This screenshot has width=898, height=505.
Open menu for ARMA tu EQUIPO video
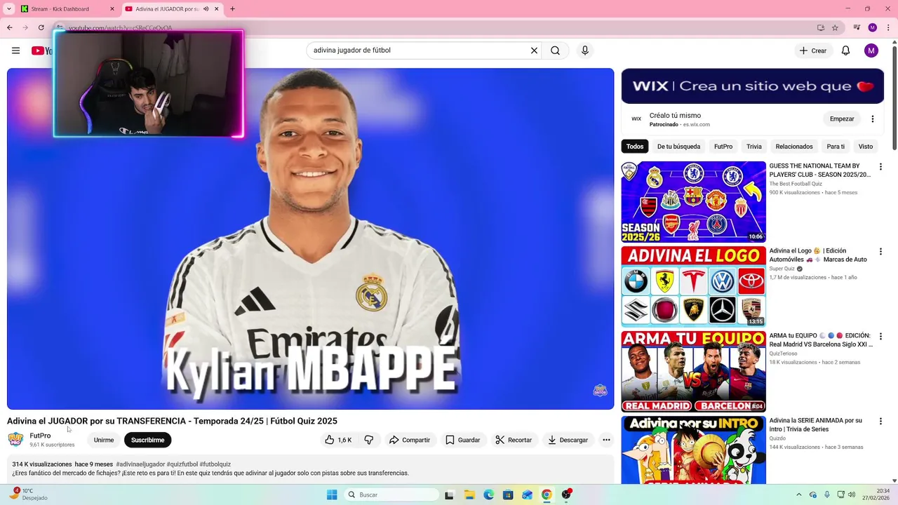click(880, 336)
